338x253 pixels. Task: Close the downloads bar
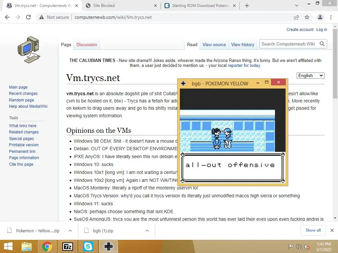332,230
